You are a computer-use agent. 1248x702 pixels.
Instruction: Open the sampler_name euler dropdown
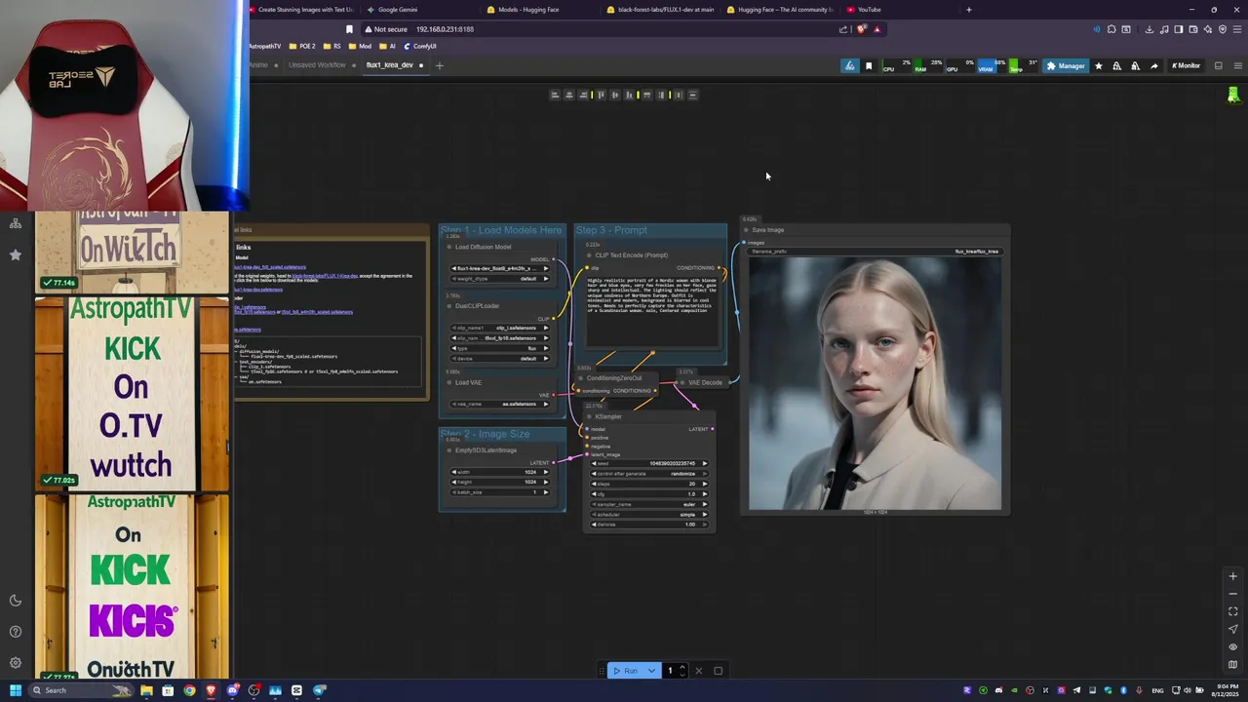pyautogui.click(x=649, y=504)
